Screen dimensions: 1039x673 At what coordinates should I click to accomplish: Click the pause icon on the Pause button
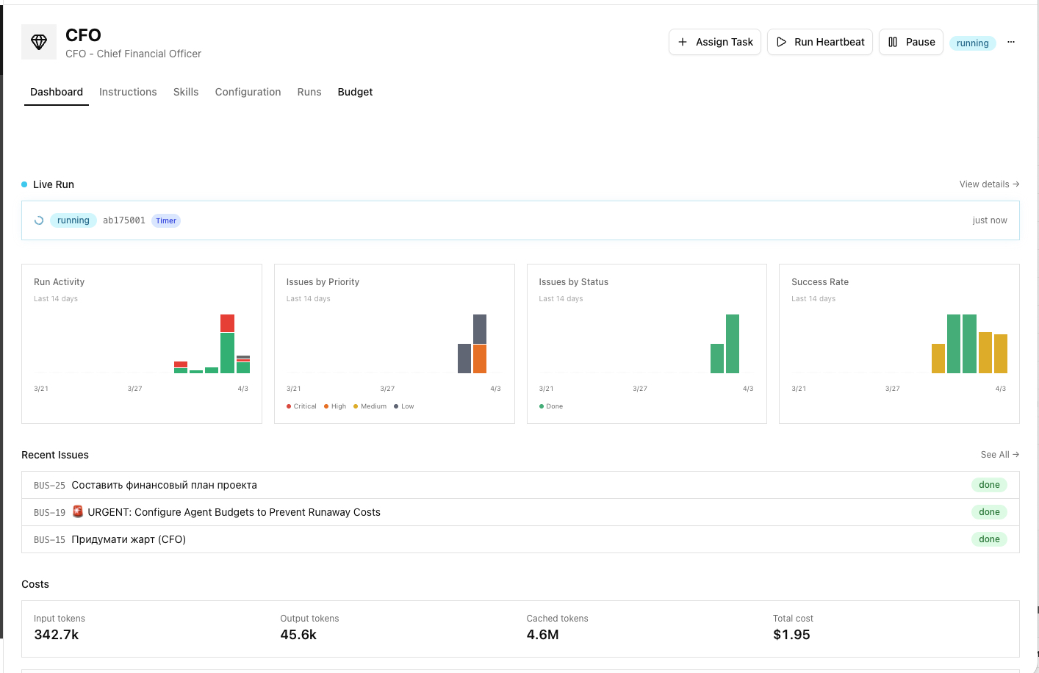891,42
